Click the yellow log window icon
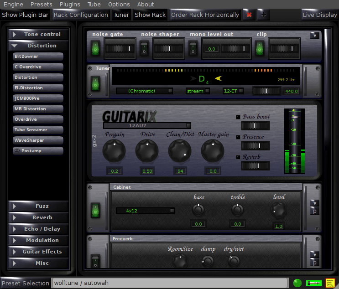 [x=330, y=283]
